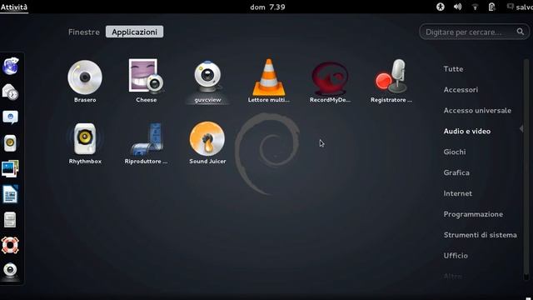This screenshot has width=533, height=300.
Task: Click the network status icon
Action: (476, 7)
